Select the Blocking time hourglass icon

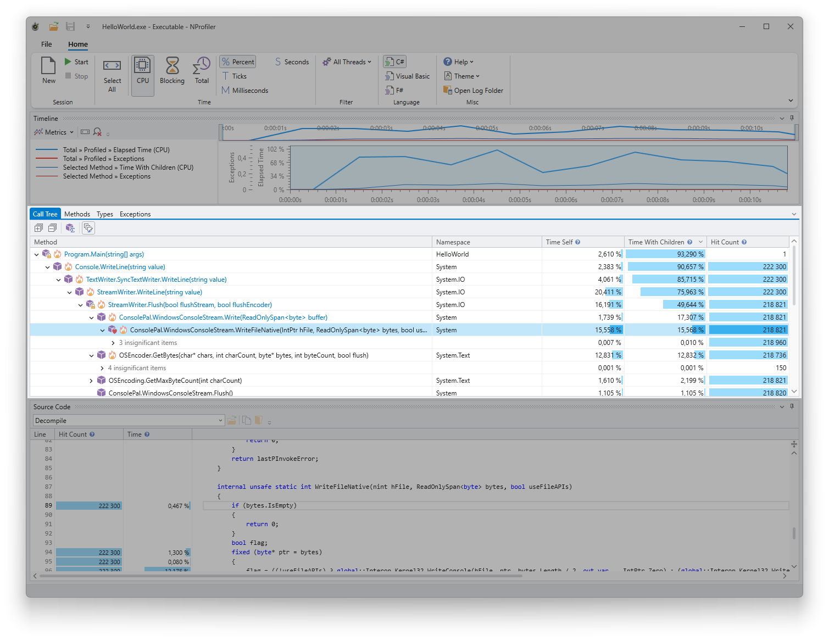coord(172,66)
